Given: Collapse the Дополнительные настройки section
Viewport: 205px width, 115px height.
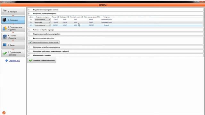Looking at the screenshot, I should point(29,38).
